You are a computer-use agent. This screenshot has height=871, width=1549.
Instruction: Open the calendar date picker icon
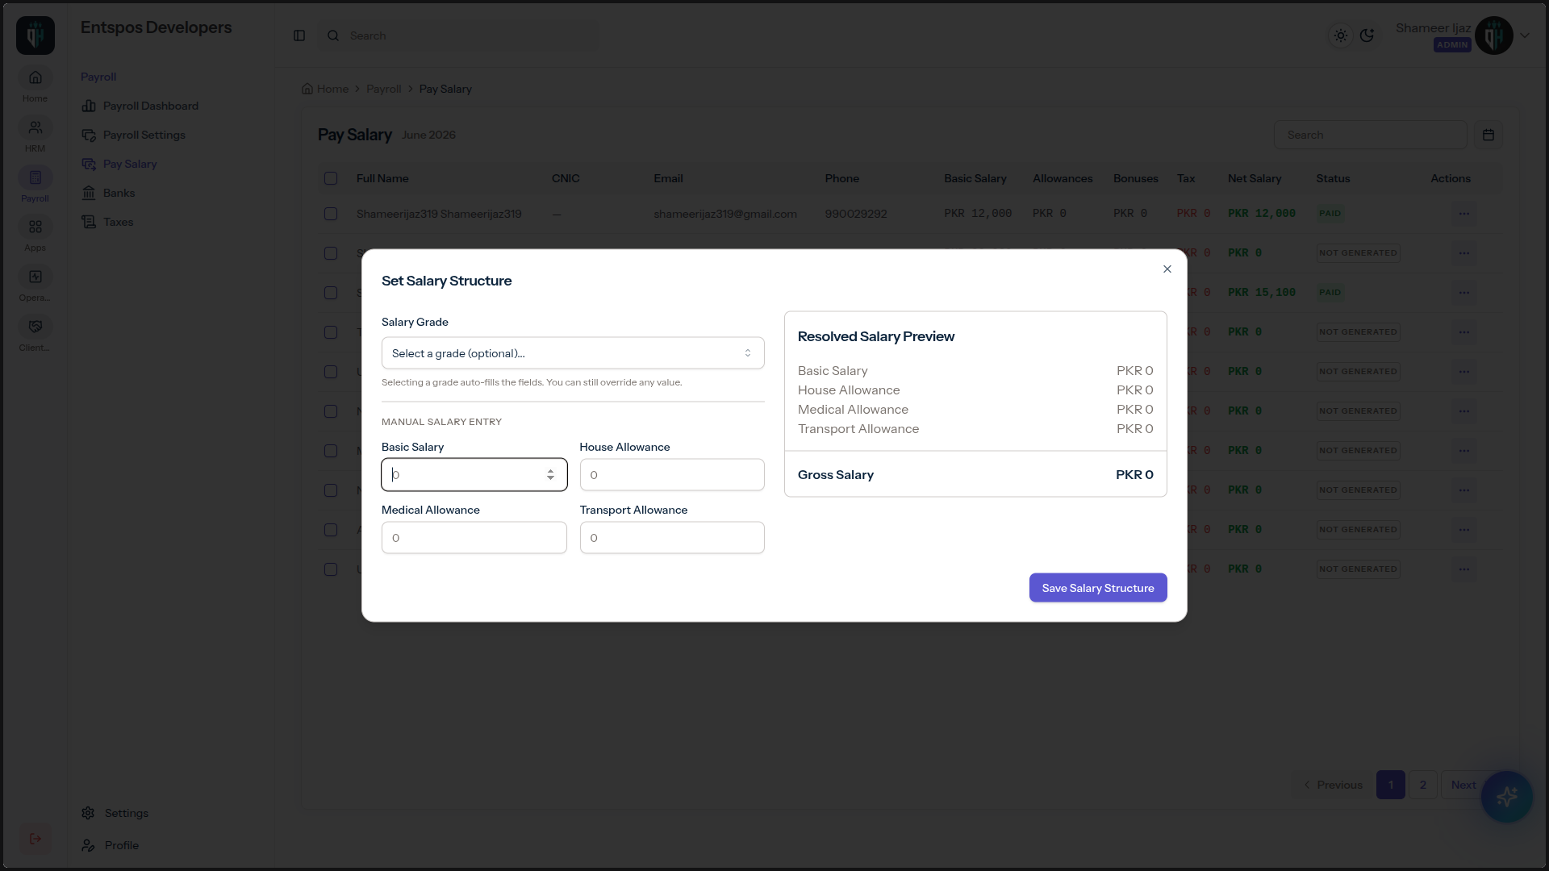1488,135
